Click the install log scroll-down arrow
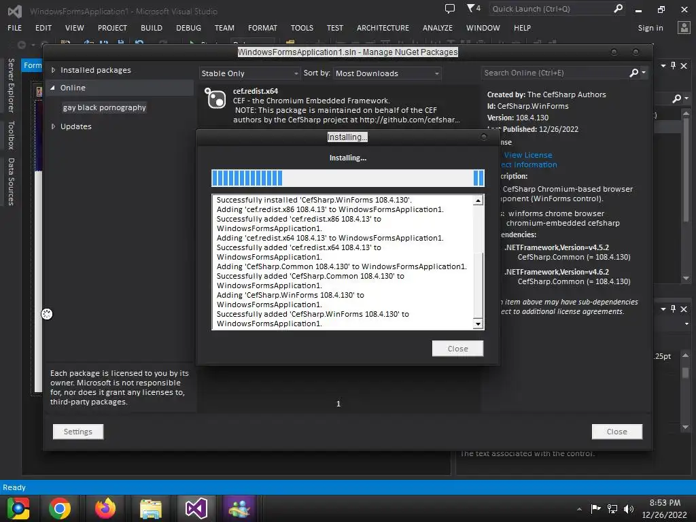This screenshot has height=522, width=696. tap(478, 324)
